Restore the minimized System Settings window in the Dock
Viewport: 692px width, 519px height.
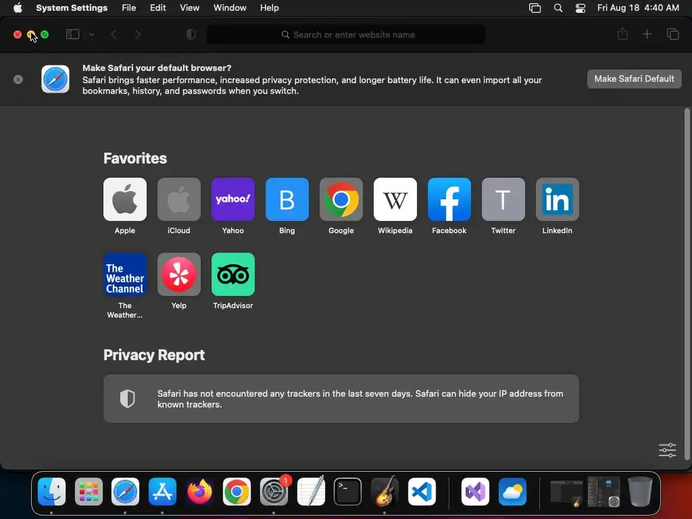click(603, 491)
